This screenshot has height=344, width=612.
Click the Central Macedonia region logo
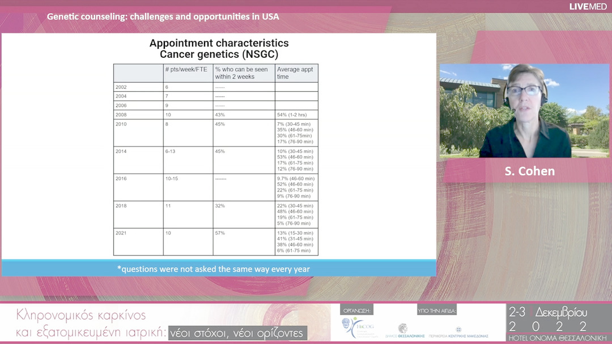coord(458,332)
